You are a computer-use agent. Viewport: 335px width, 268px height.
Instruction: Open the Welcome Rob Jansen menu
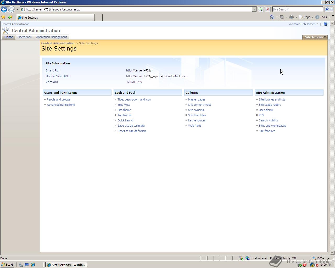(303, 24)
